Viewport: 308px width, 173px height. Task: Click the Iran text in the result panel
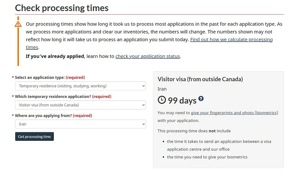pyautogui.click(x=162, y=89)
